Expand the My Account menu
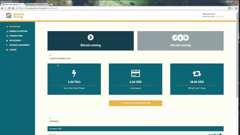 pyautogui.click(x=16, y=40)
